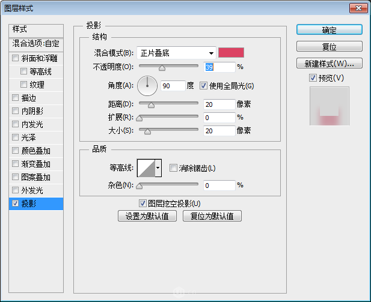Click the style preview thumbnail
The image size is (371, 302).
330,106
